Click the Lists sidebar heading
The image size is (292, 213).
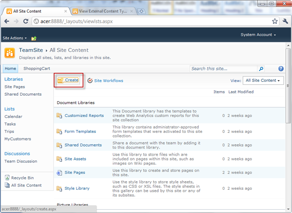(10, 109)
